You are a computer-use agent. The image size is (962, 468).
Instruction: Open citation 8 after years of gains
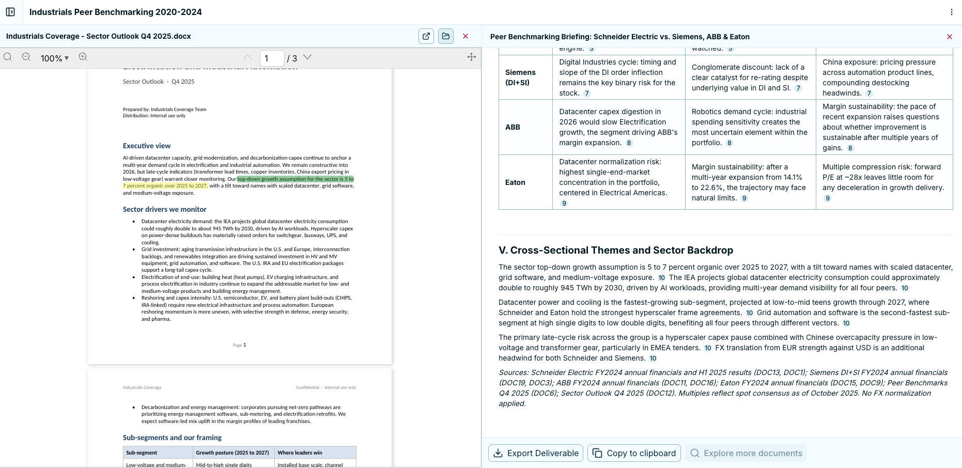[850, 148]
